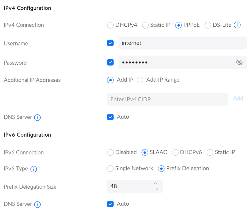Select PPPoE connection option
Screen dimensions: 252x222
(178, 25)
